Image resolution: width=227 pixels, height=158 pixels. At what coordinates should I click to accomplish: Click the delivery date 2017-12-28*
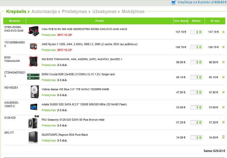tap(65, 35)
